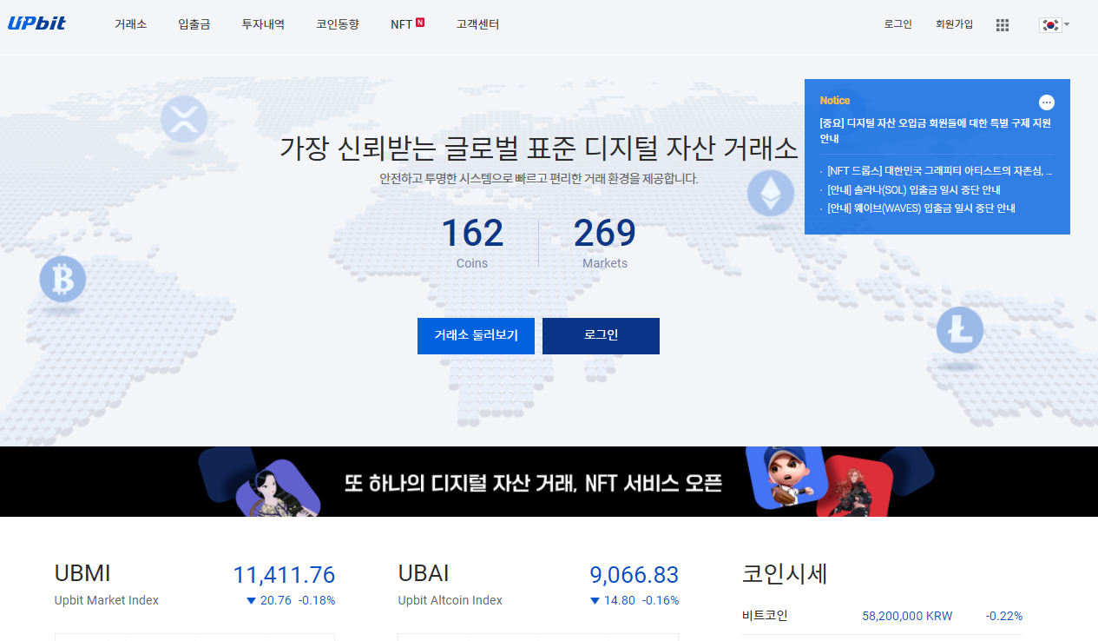Click the 162 Coins counter

click(472, 242)
